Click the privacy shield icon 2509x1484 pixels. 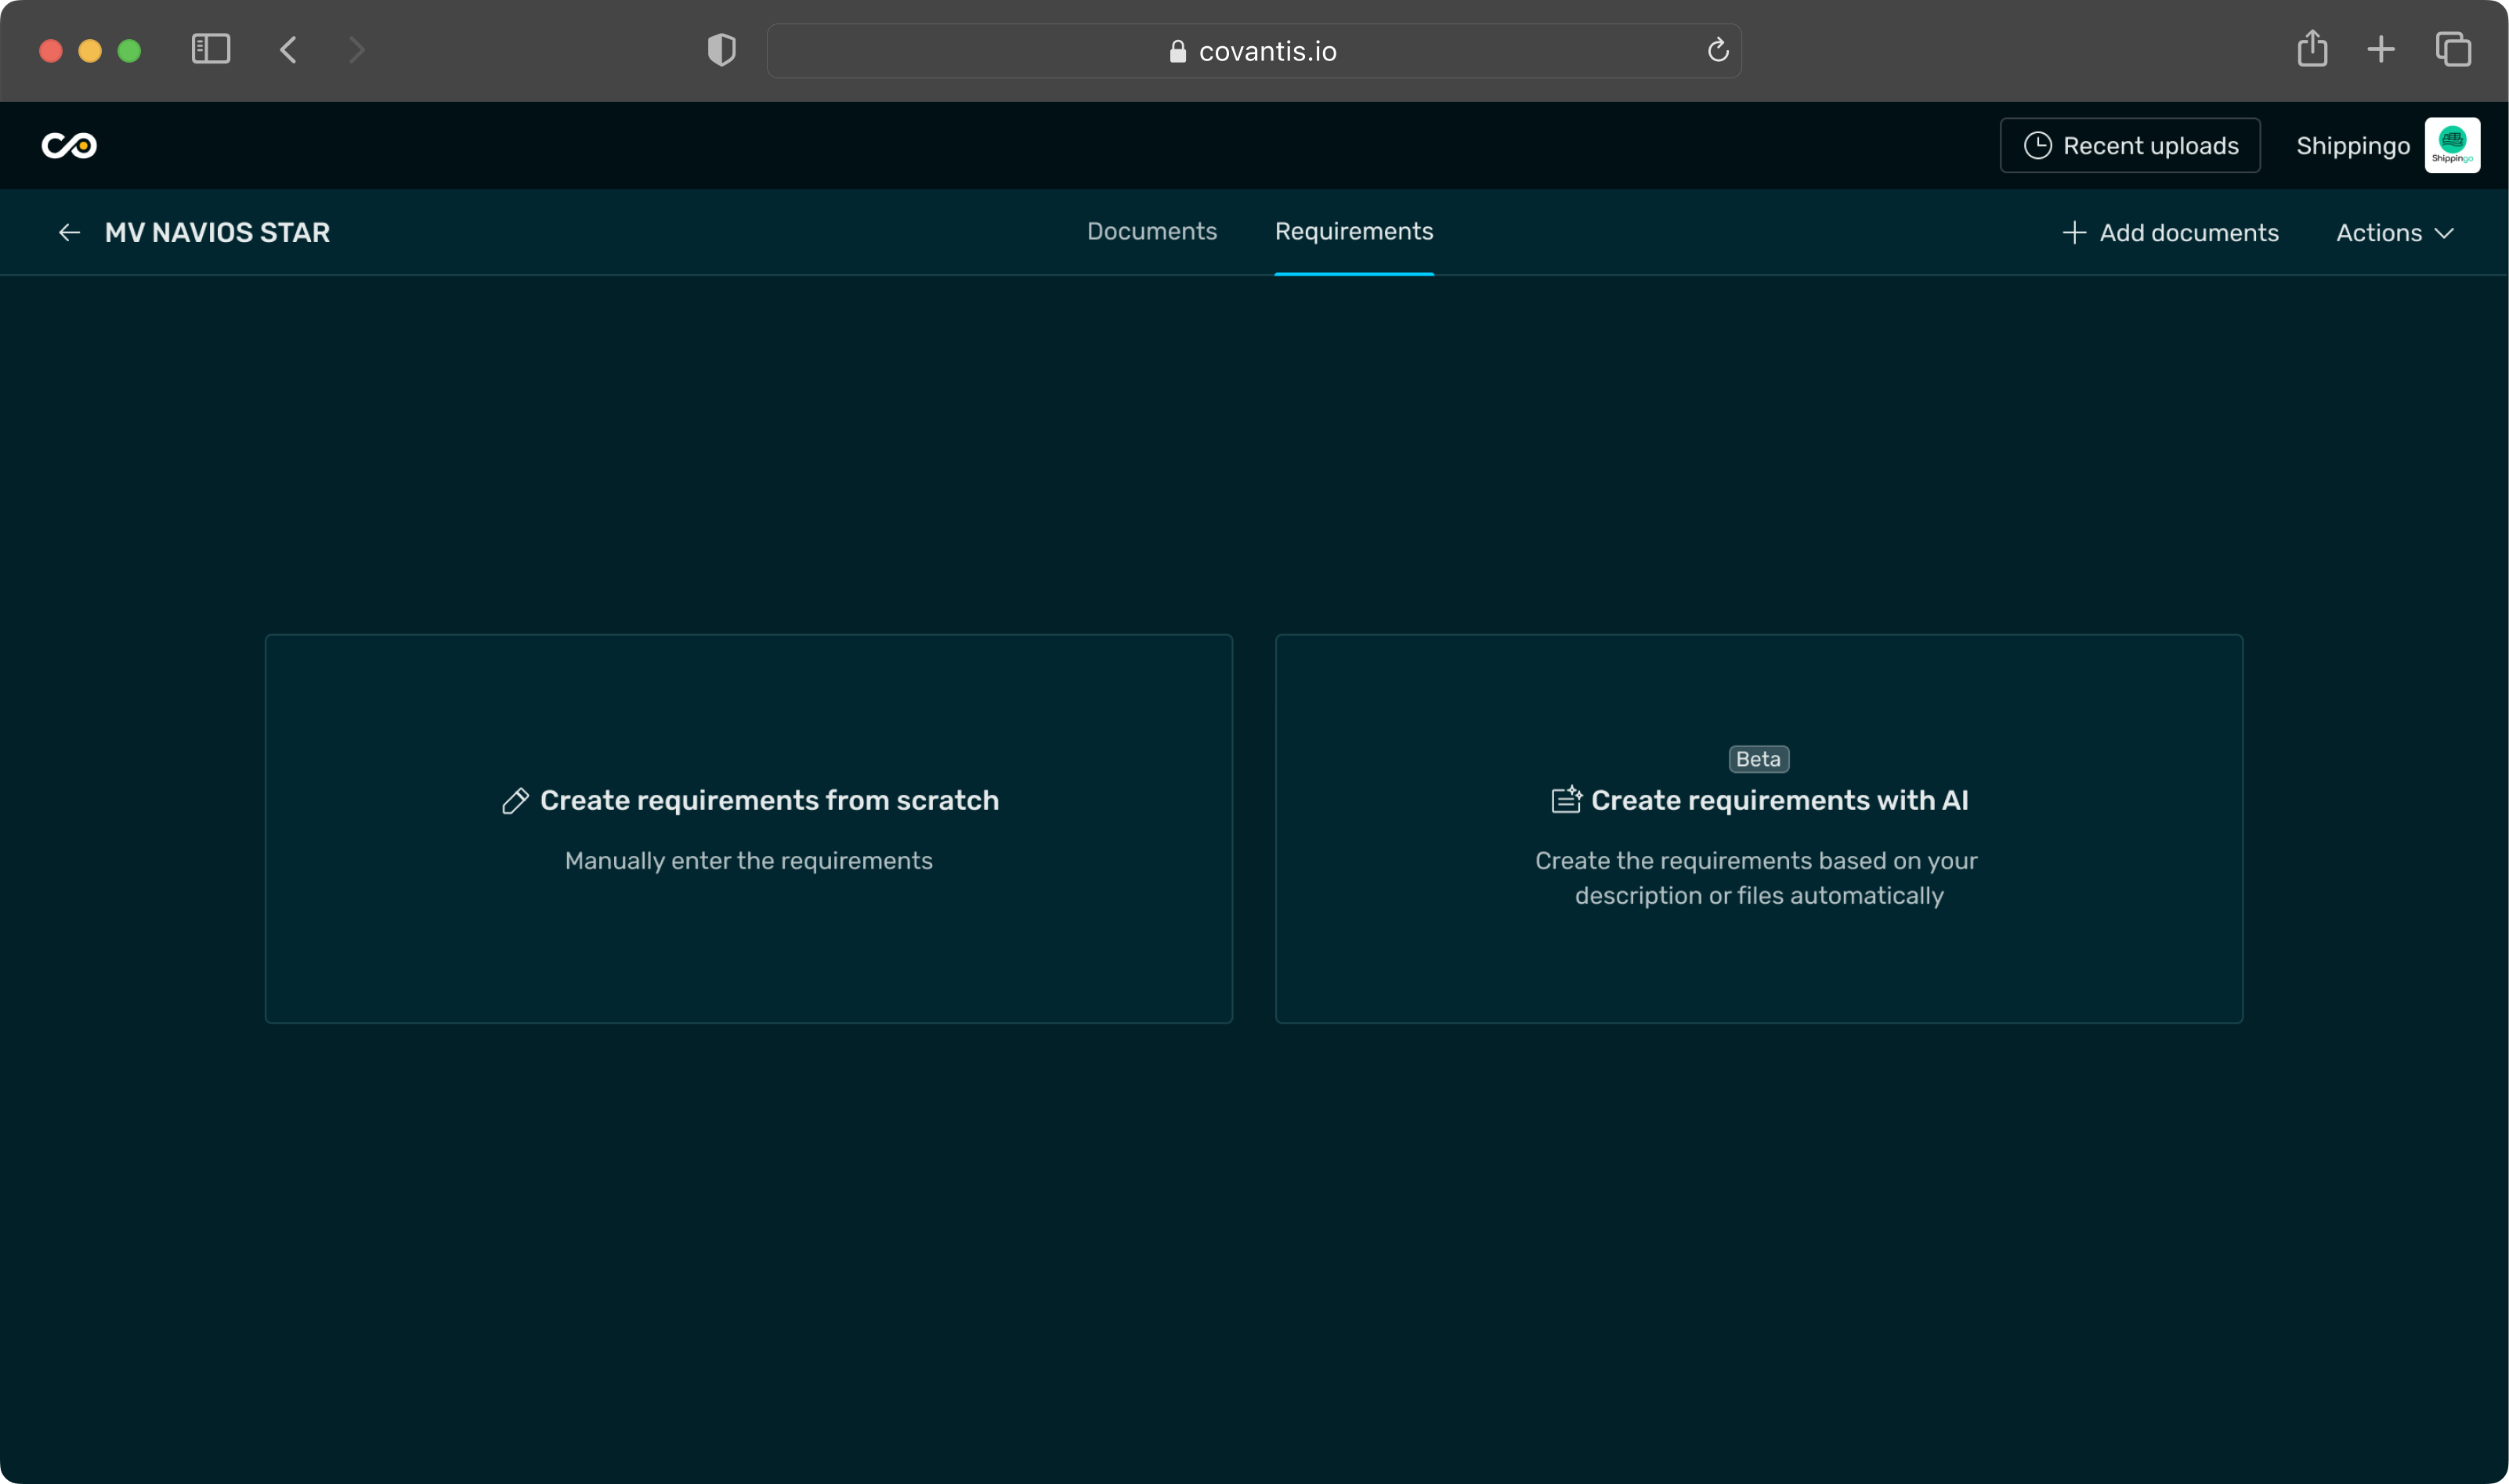pyautogui.click(x=721, y=50)
